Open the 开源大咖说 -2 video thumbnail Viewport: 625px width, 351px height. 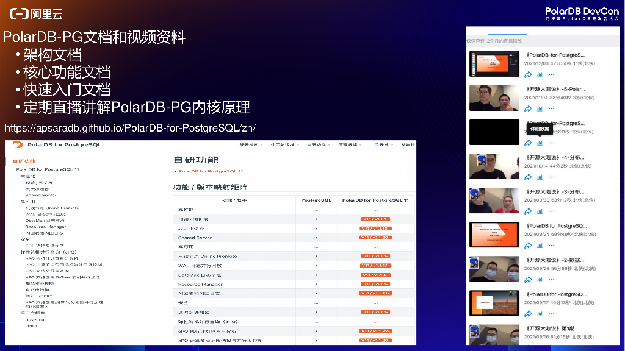point(494,269)
